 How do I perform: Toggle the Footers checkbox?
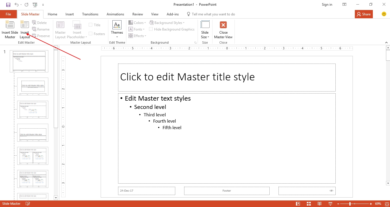tap(90, 34)
